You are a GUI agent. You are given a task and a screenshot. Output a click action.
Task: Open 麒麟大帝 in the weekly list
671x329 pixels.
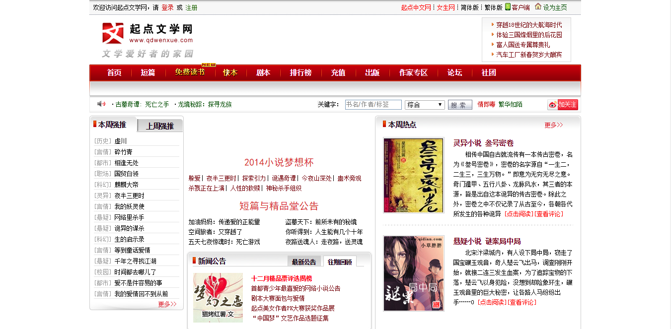(x=126, y=185)
